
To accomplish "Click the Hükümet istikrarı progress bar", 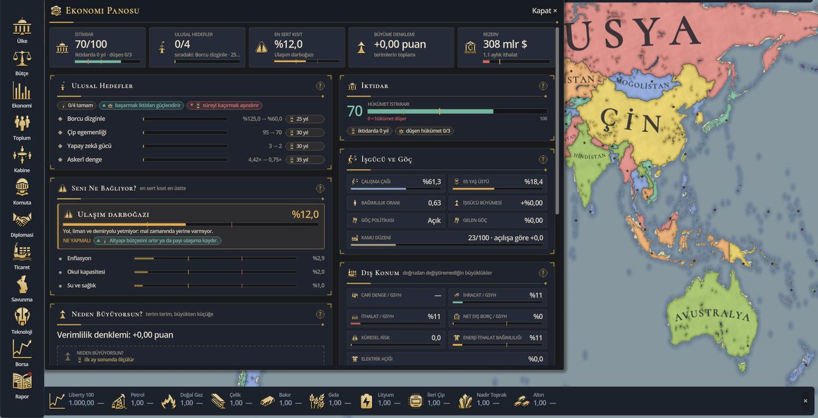I will (x=457, y=111).
